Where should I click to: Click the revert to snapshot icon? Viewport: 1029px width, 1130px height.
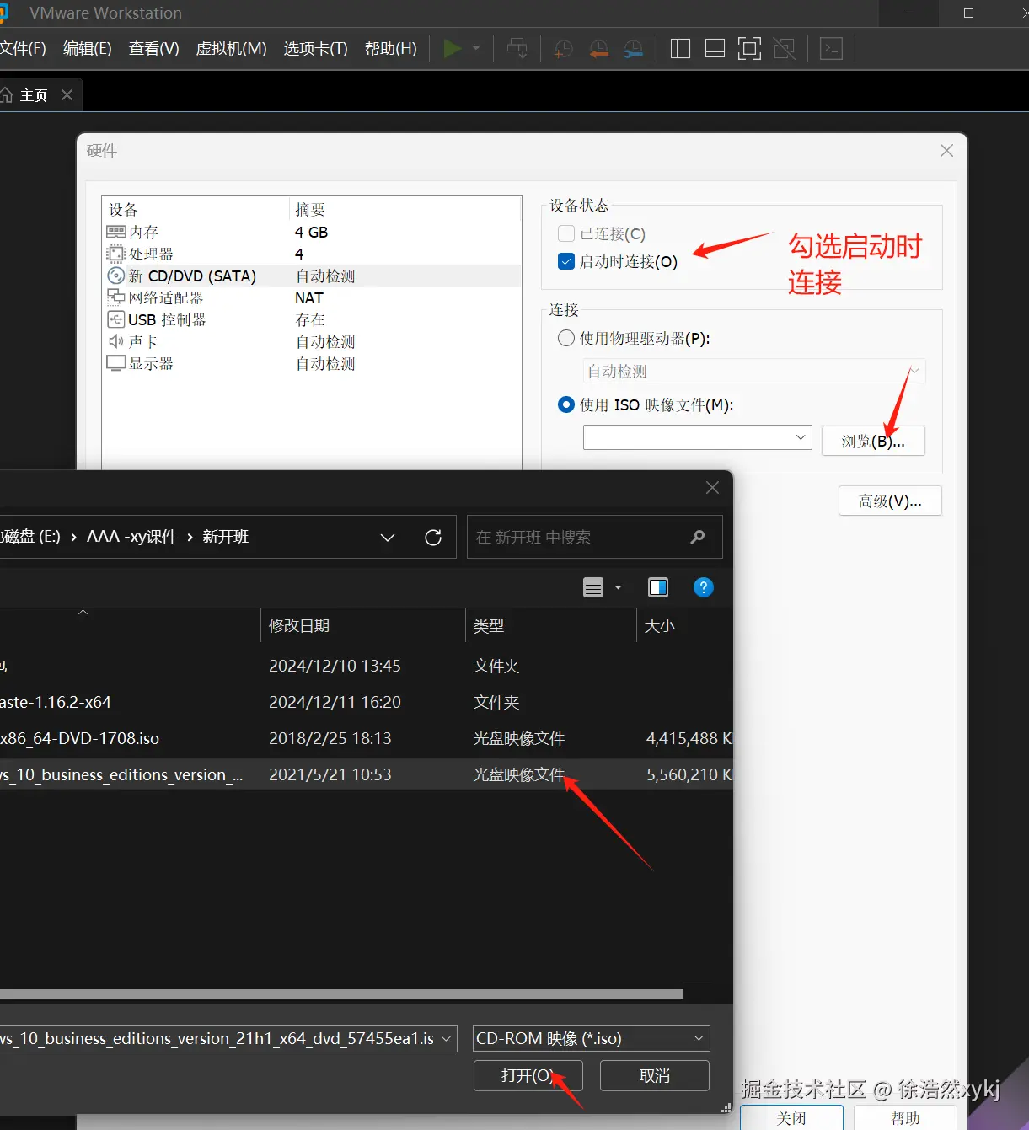point(598,49)
